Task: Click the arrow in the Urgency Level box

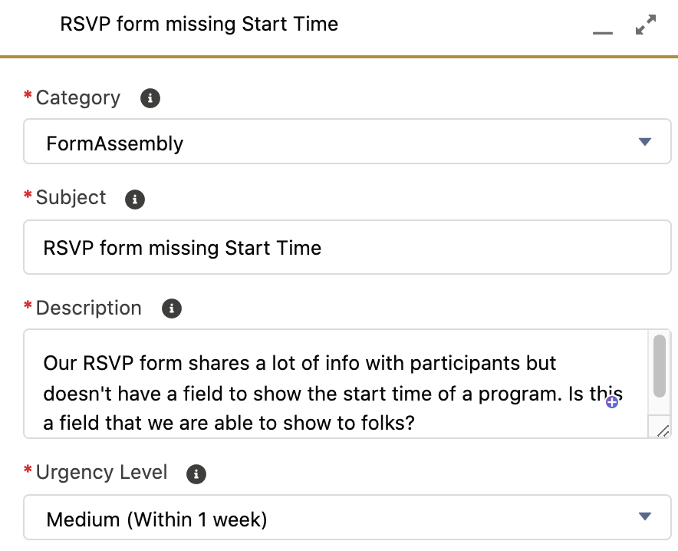Action: 645,516
